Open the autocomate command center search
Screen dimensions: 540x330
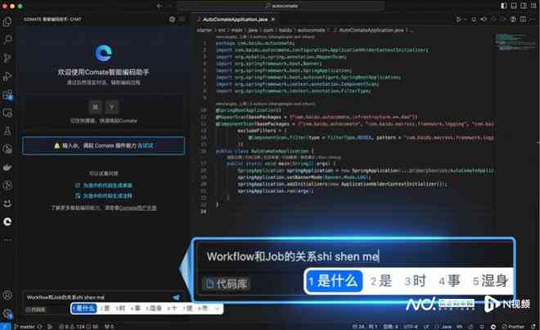tap(281, 6)
